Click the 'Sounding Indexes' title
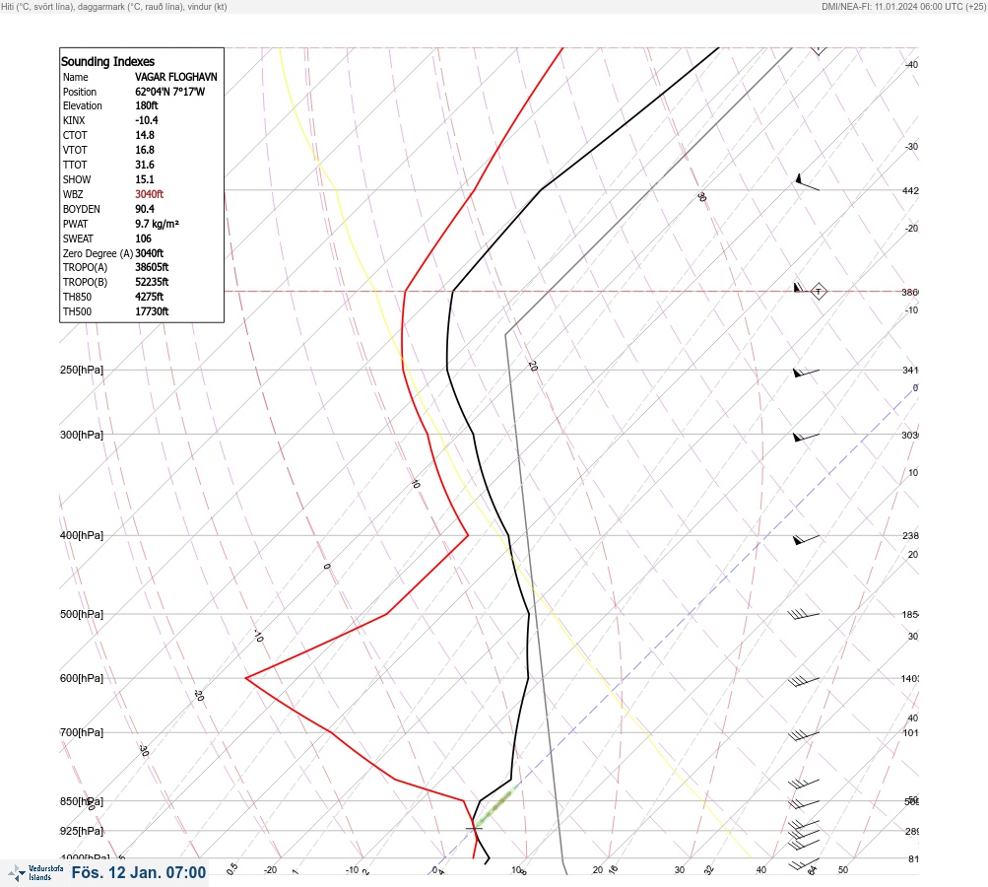Image resolution: width=988 pixels, height=887 pixels. [107, 61]
